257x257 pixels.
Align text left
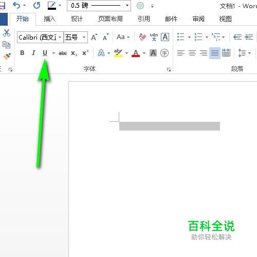[x=181, y=53]
